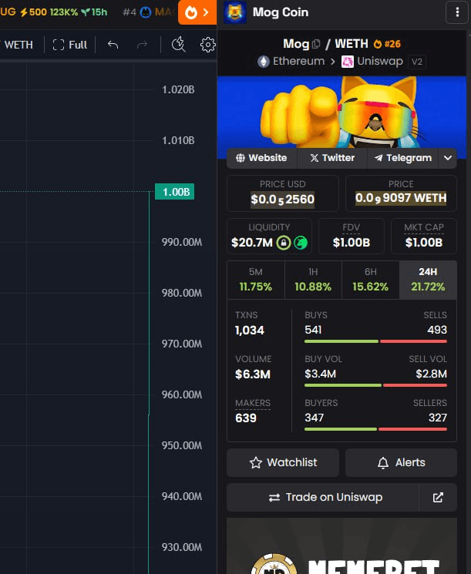Open the orange trending flame button
Image resolution: width=471 pixels, height=574 pixels.
click(x=197, y=12)
